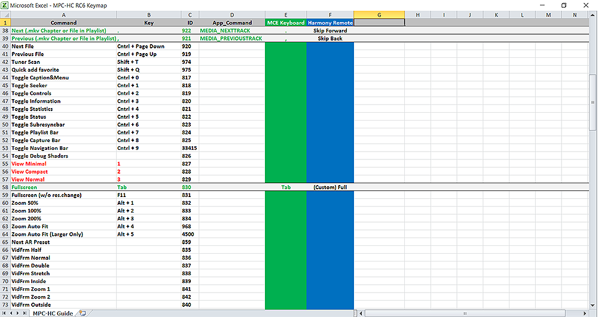Select the Toggle Caption&Menu cell
This screenshot has height=317, width=598.
[63, 78]
